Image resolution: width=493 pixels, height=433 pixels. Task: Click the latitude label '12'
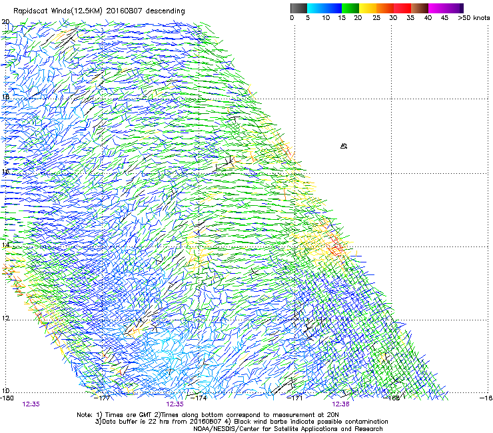click(x=5, y=318)
